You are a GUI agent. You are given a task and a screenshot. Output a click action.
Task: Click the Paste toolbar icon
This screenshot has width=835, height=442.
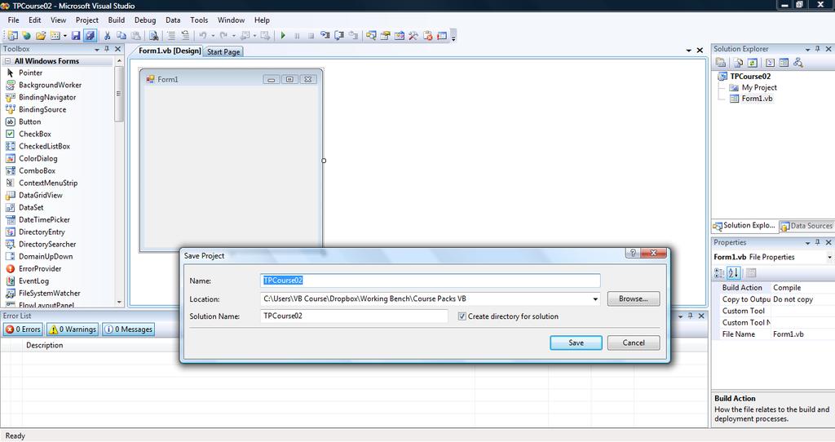pyautogui.click(x=136, y=36)
